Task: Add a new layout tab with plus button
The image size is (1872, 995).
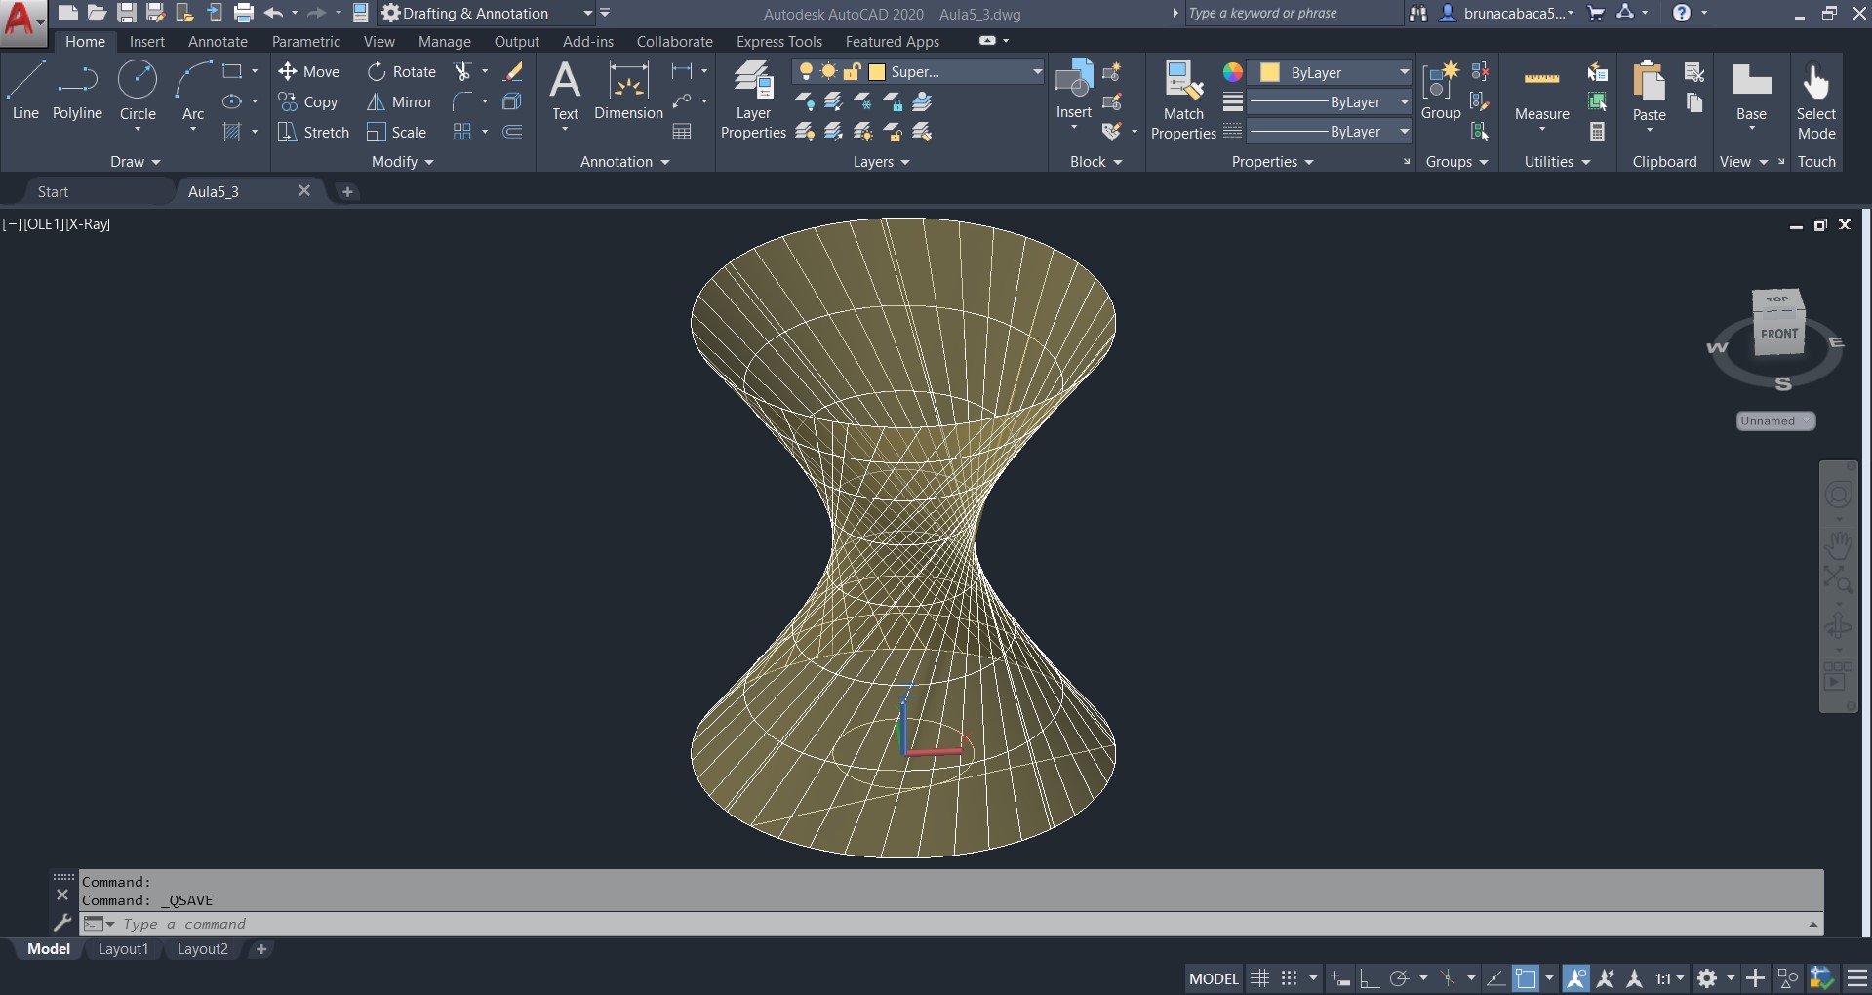Action: click(x=260, y=949)
